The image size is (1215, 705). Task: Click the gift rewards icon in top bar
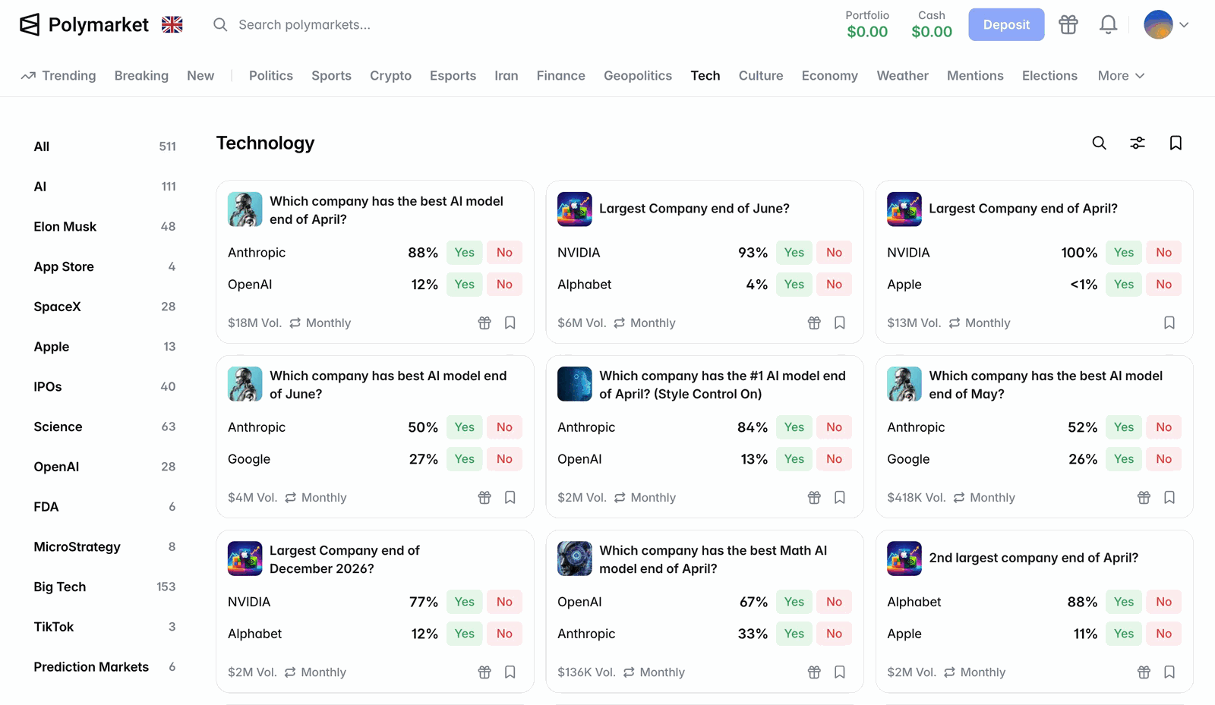pos(1068,24)
